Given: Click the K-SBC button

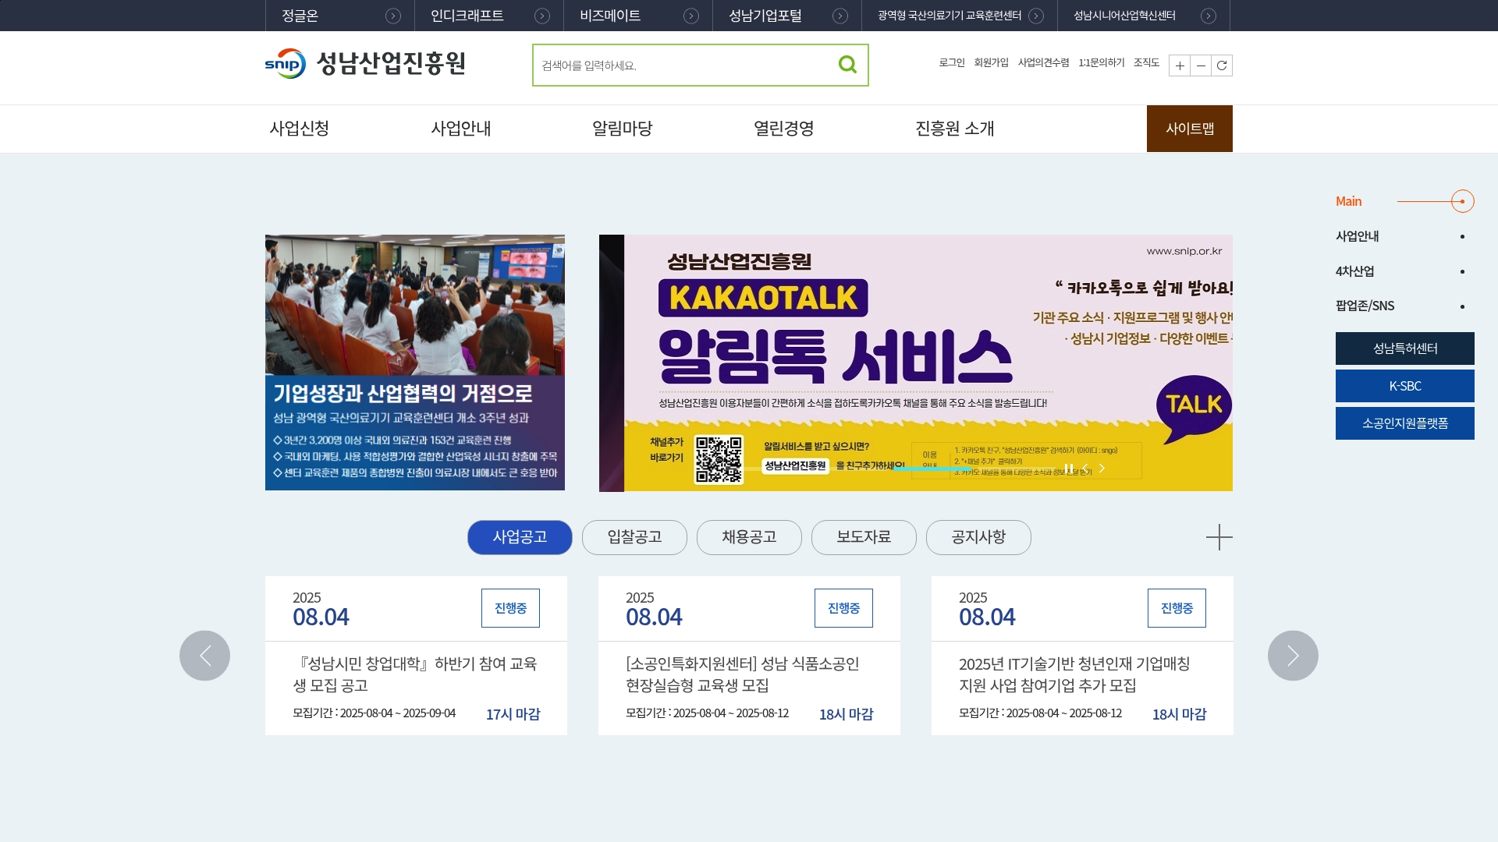Looking at the screenshot, I should click(1405, 386).
